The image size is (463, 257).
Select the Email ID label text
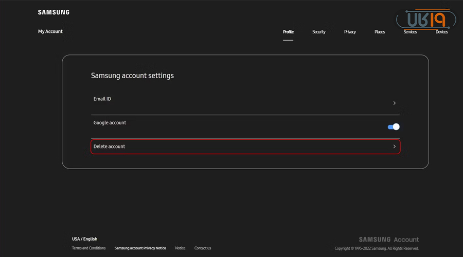pyautogui.click(x=102, y=99)
